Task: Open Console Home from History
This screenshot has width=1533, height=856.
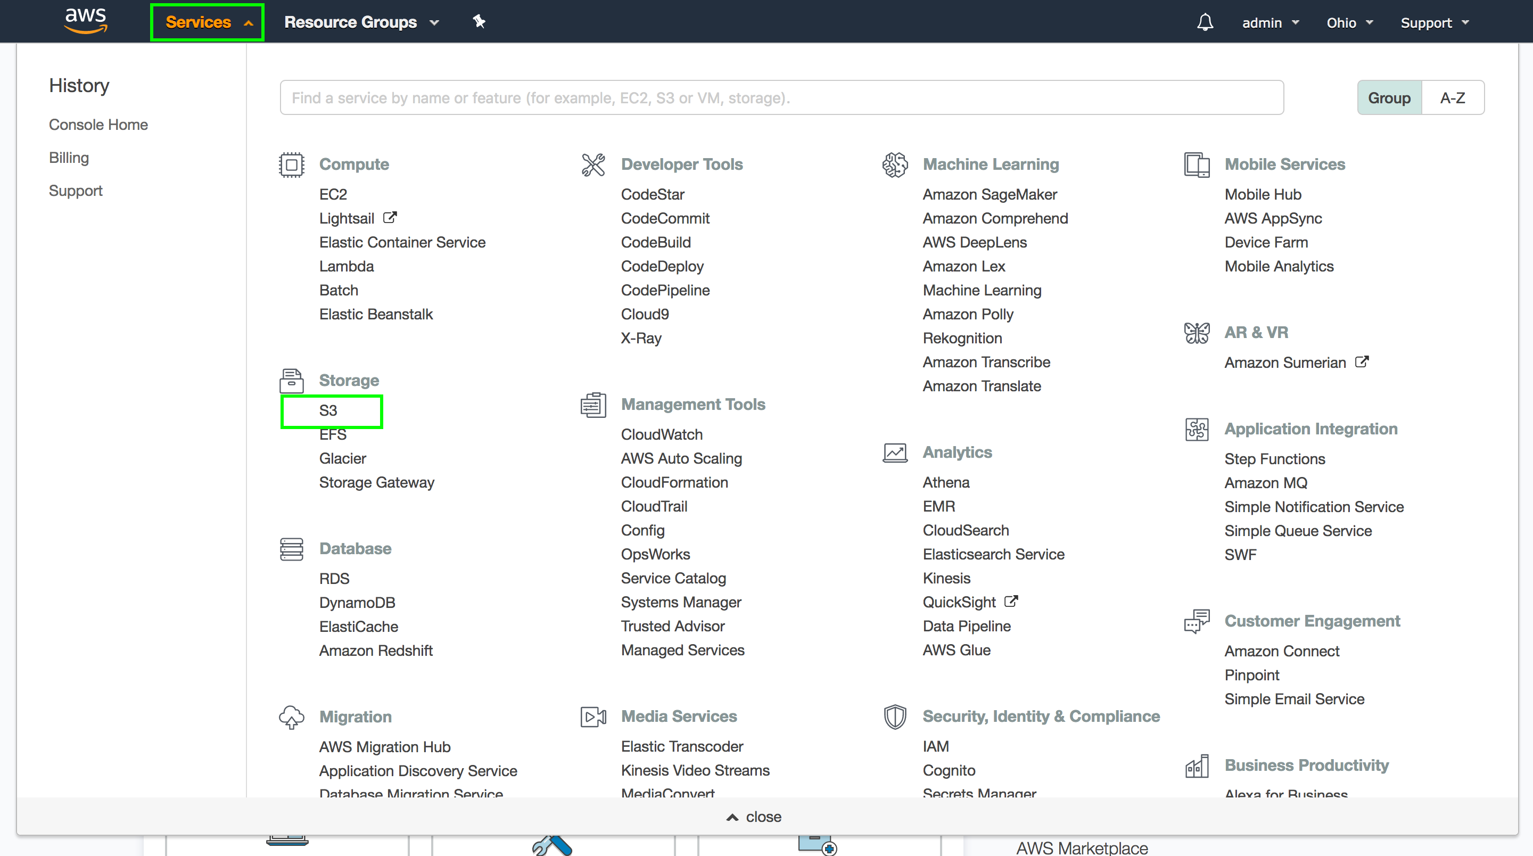Action: (x=98, y=125)
